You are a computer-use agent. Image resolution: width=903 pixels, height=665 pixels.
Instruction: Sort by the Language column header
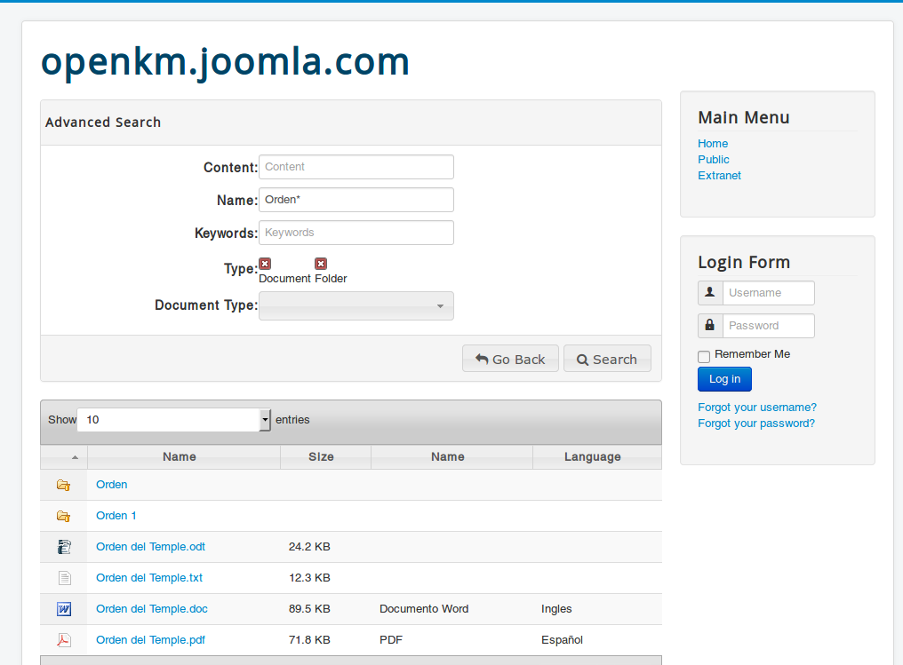coord(596,456)
